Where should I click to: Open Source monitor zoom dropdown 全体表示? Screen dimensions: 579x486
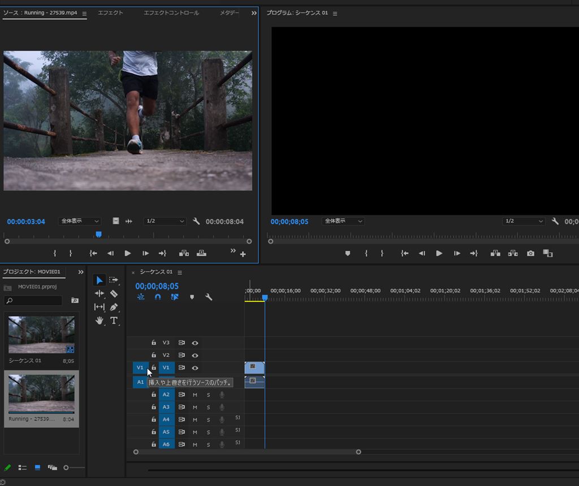tap(79, 221)
